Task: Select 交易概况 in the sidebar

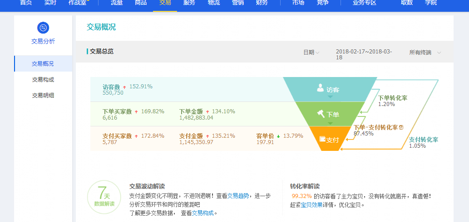Action: (x=43, y=63)
